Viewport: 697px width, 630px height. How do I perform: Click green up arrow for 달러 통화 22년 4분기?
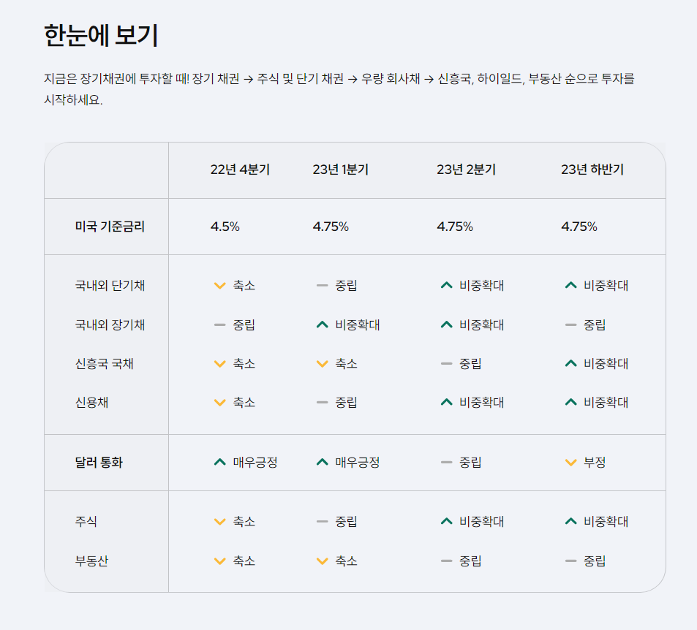pyautogui.click(x=220, y=462)
